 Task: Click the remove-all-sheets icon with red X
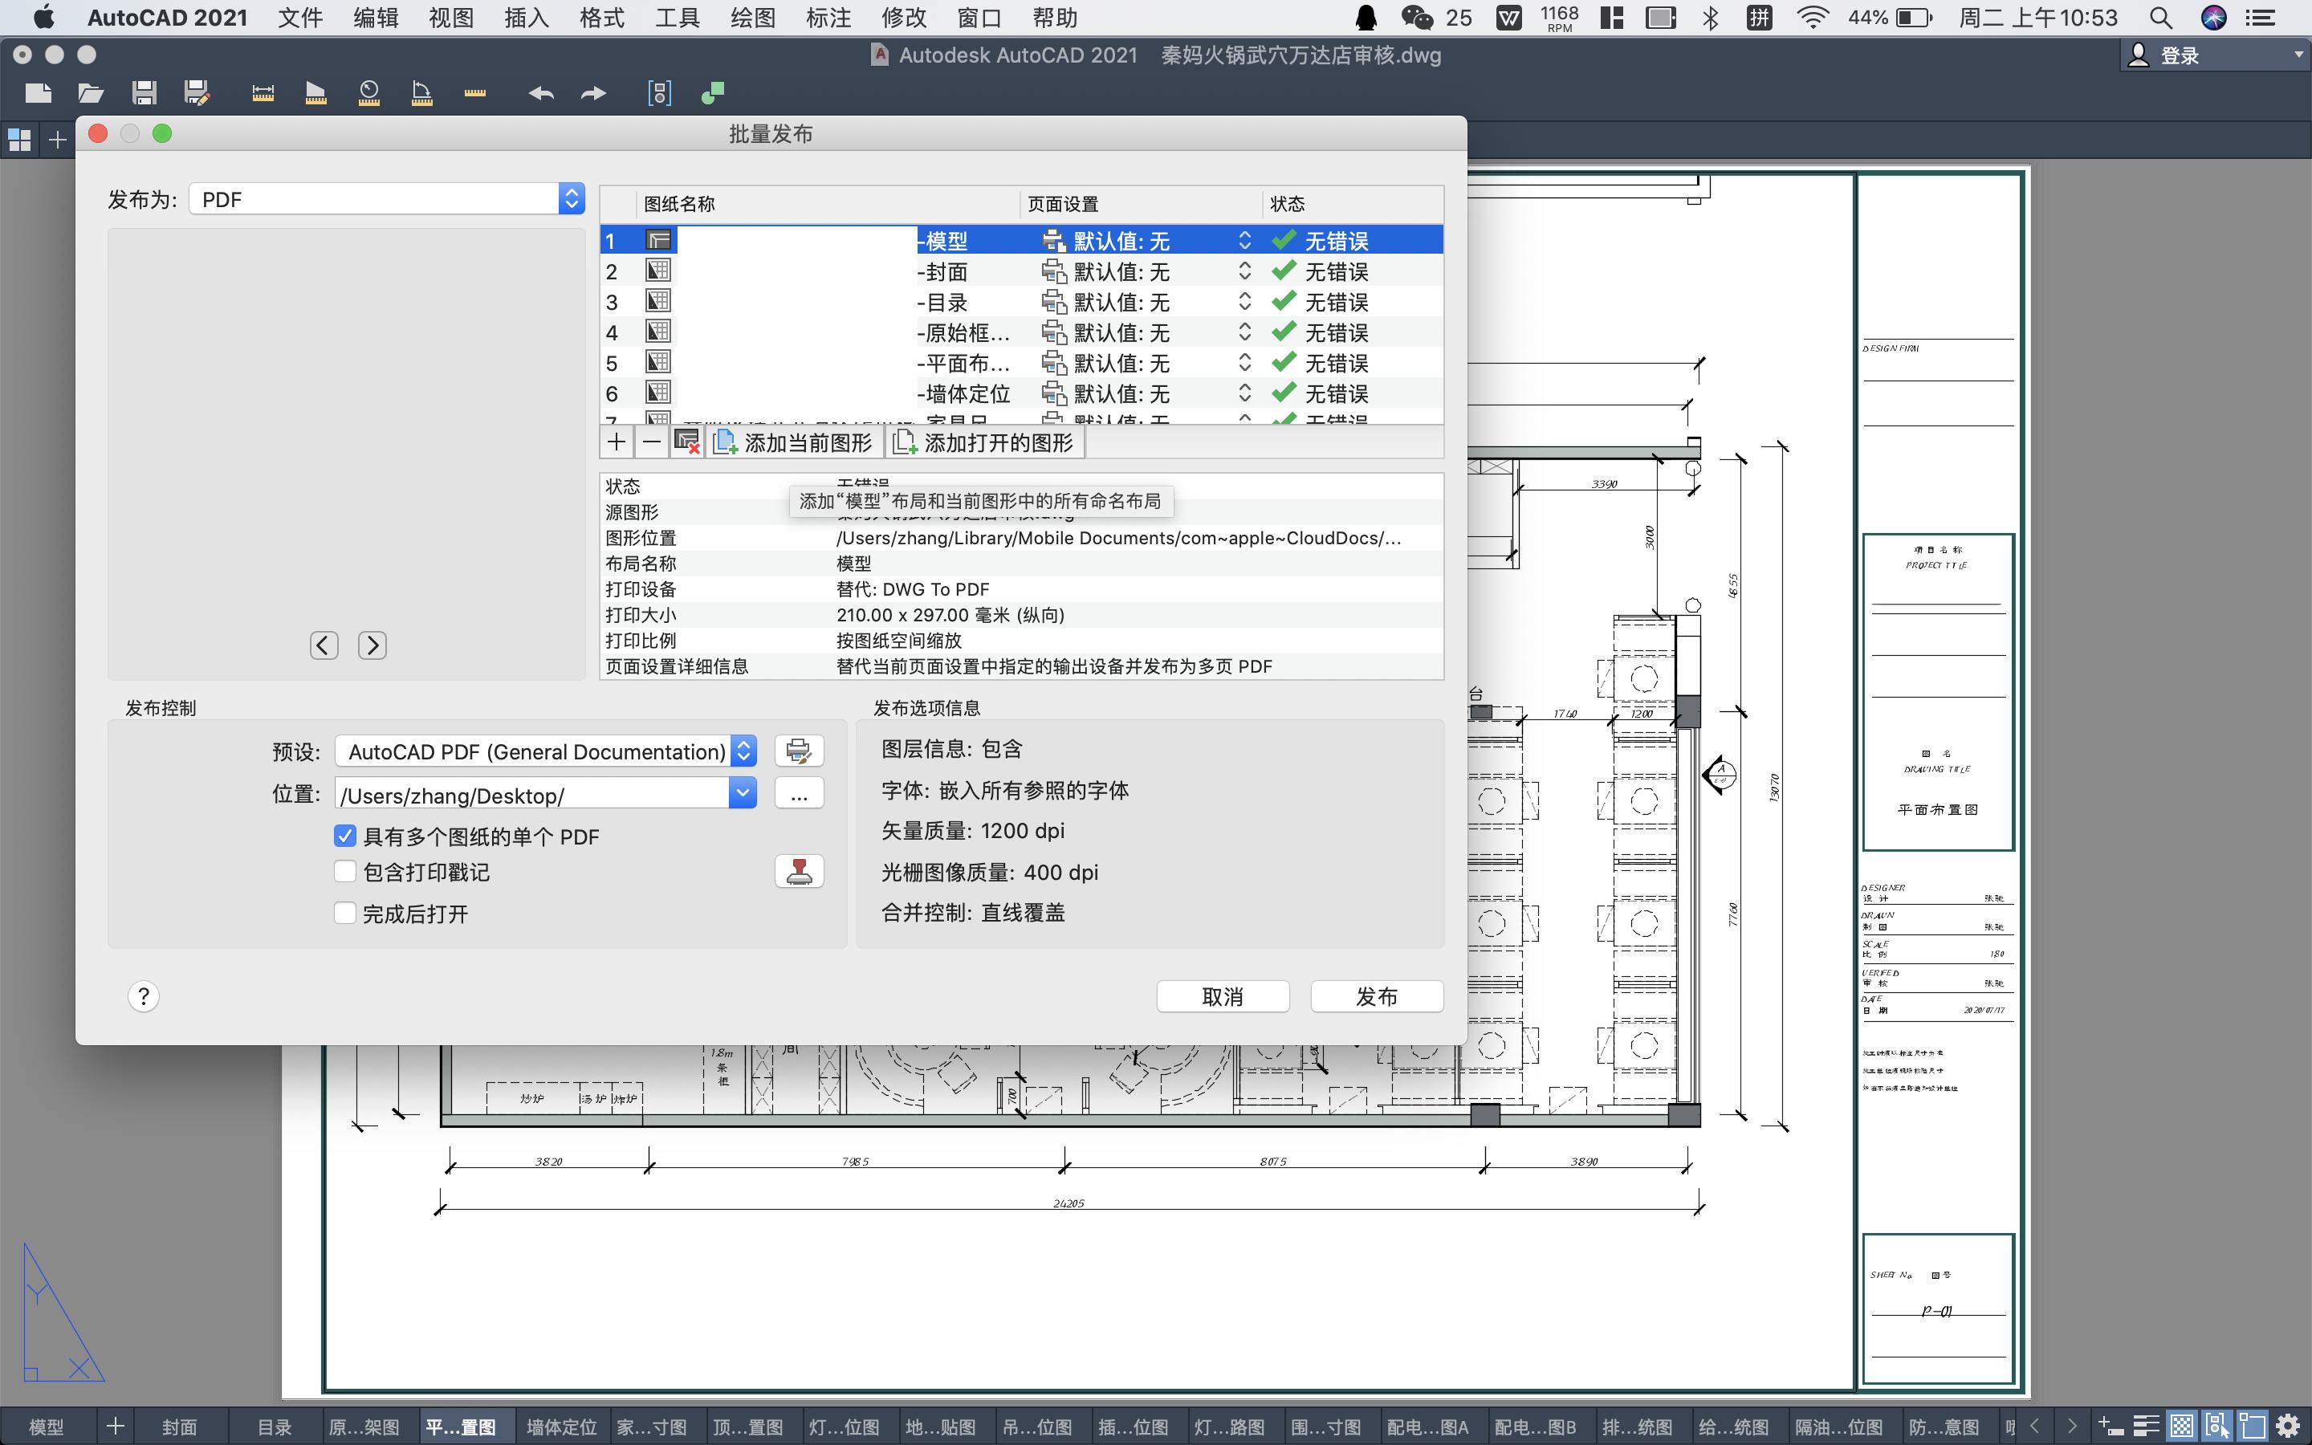(686, 442)
